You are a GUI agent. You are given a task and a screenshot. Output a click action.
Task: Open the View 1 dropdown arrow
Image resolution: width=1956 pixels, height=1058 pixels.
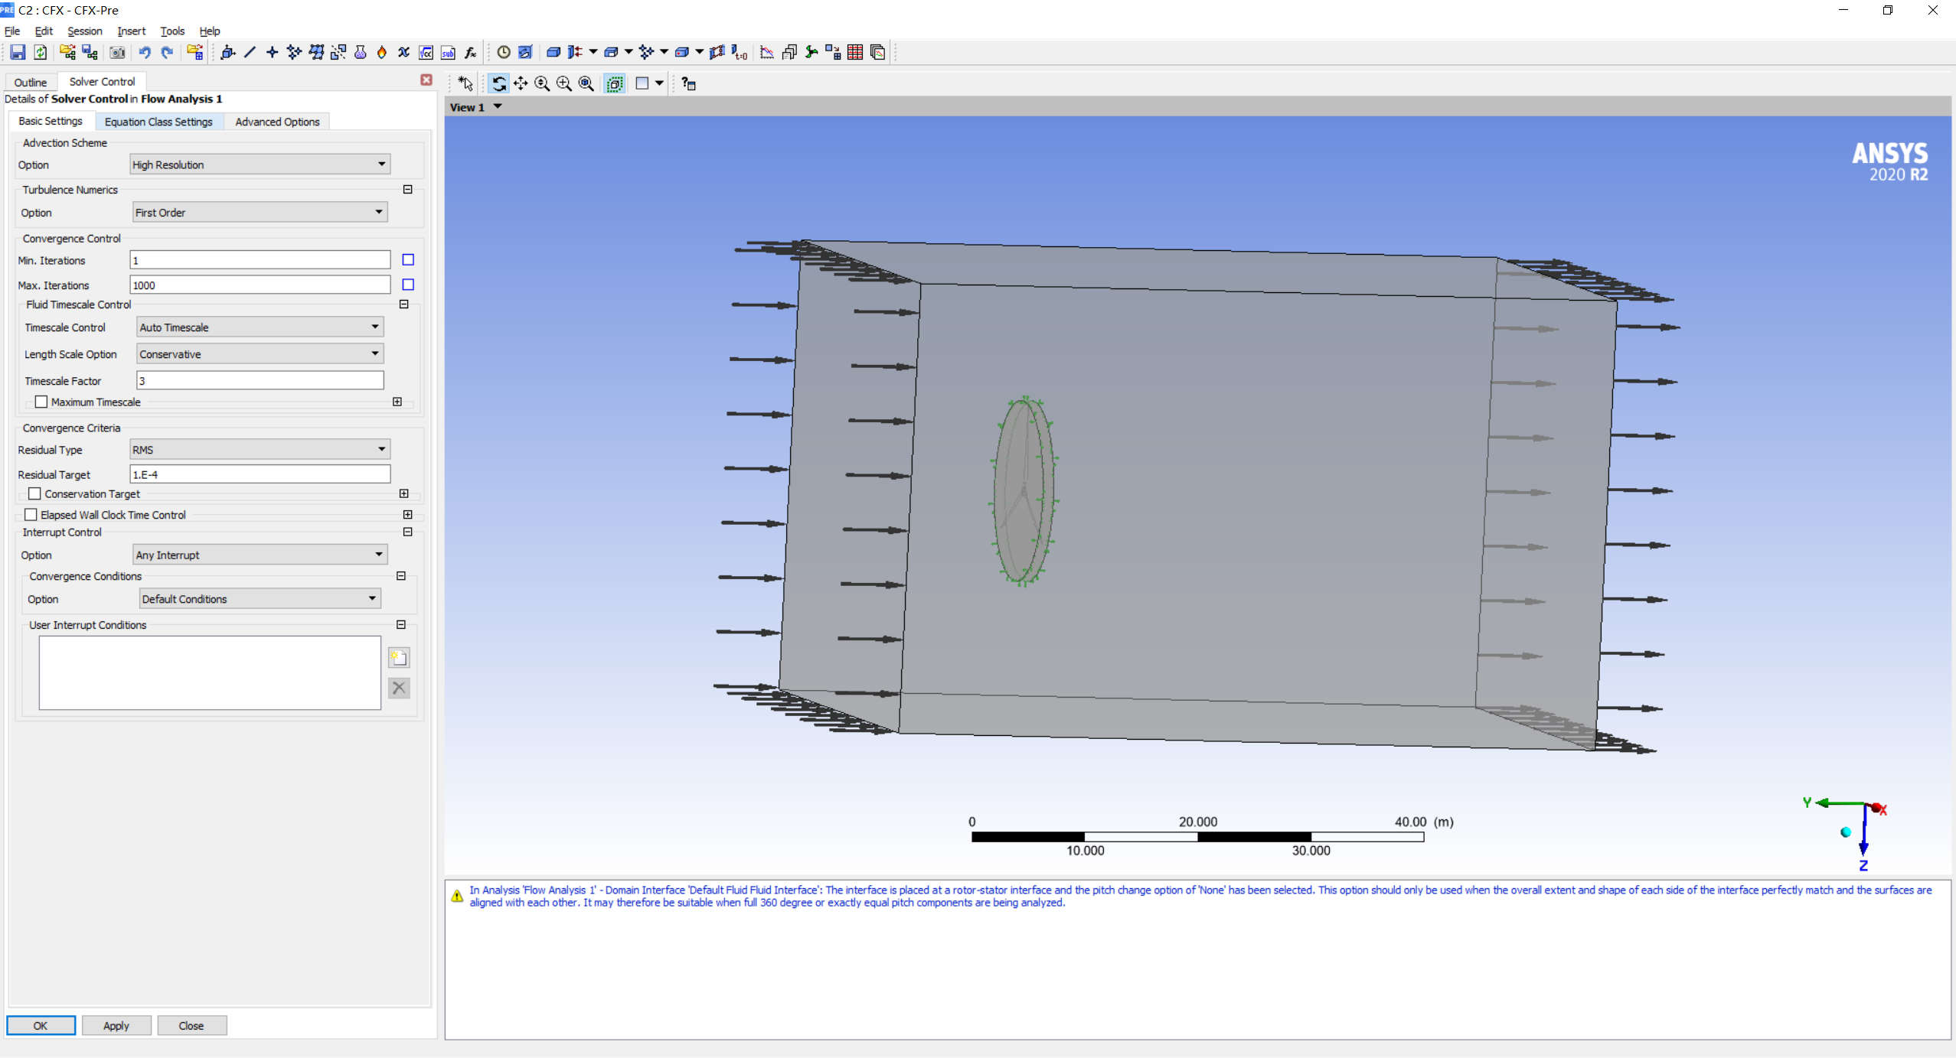(498, 106)
